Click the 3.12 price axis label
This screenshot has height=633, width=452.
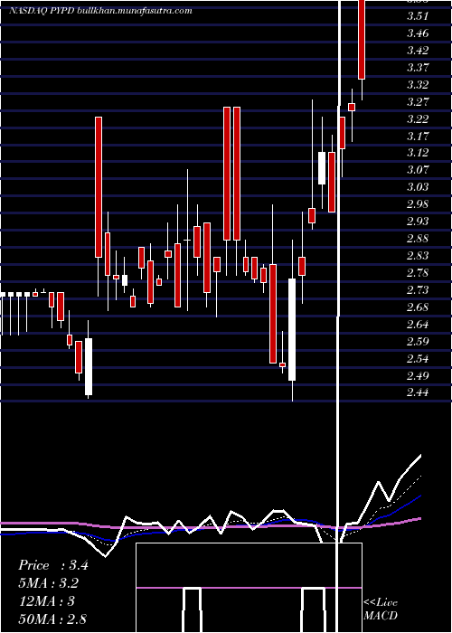pos(417,153)
